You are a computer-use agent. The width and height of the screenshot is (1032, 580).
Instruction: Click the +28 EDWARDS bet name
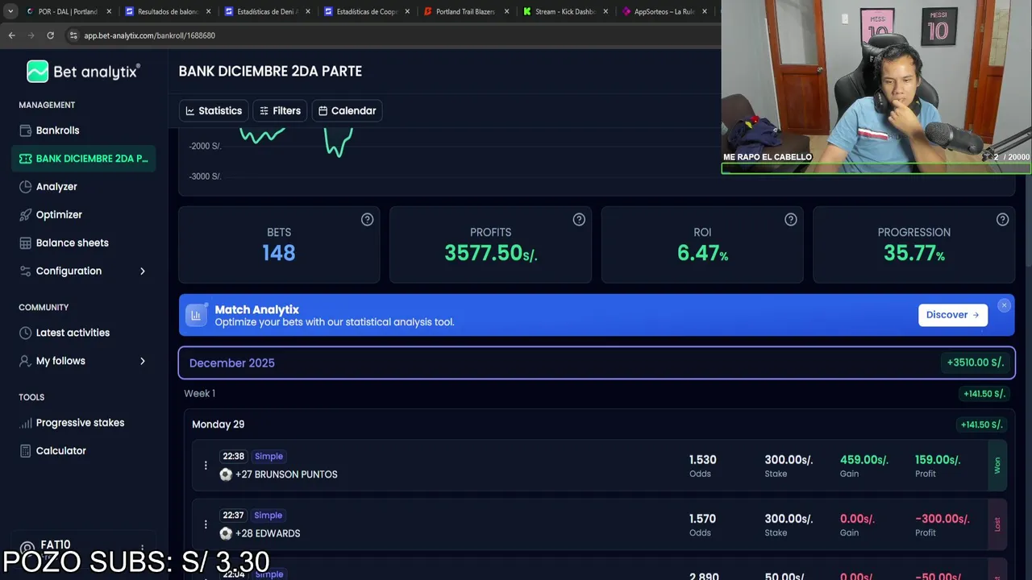click(x=268, y=533)
